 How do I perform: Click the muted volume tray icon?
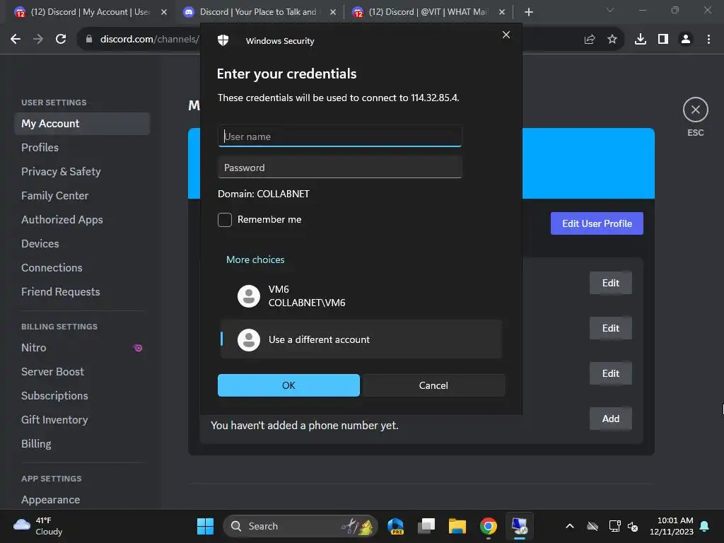coord(633,526)
